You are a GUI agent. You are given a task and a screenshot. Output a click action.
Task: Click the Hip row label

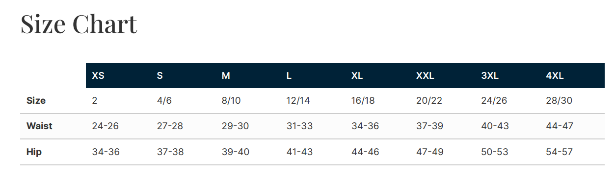click(34, 152)
